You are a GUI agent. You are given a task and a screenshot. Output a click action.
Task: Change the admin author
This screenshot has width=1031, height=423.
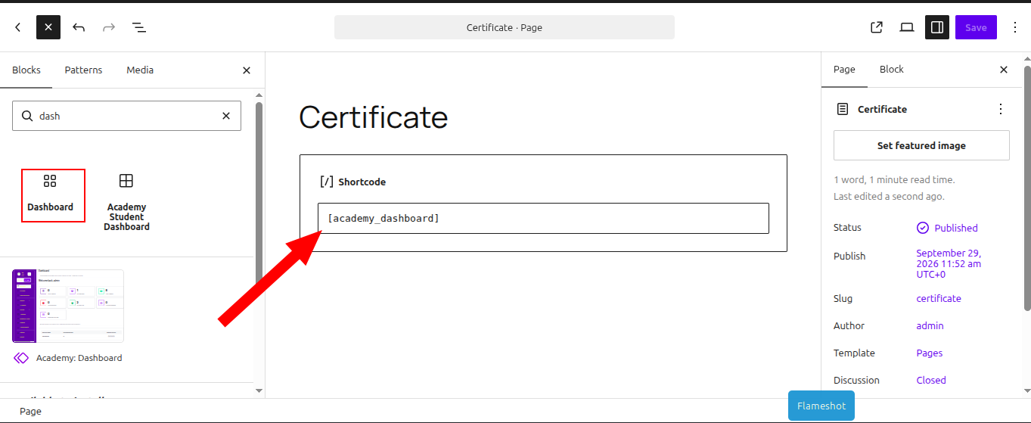[x=930, y=326]
